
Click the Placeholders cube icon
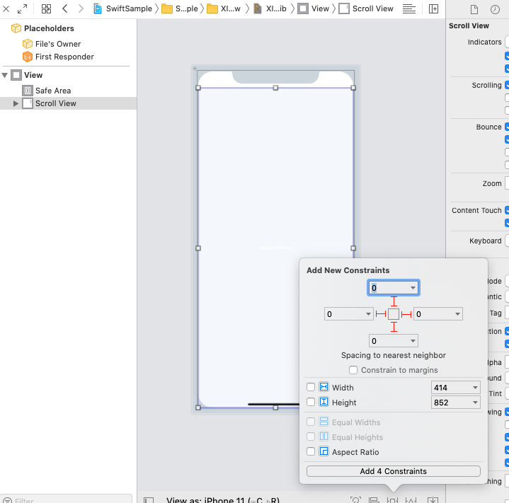(x=16, y=28)
